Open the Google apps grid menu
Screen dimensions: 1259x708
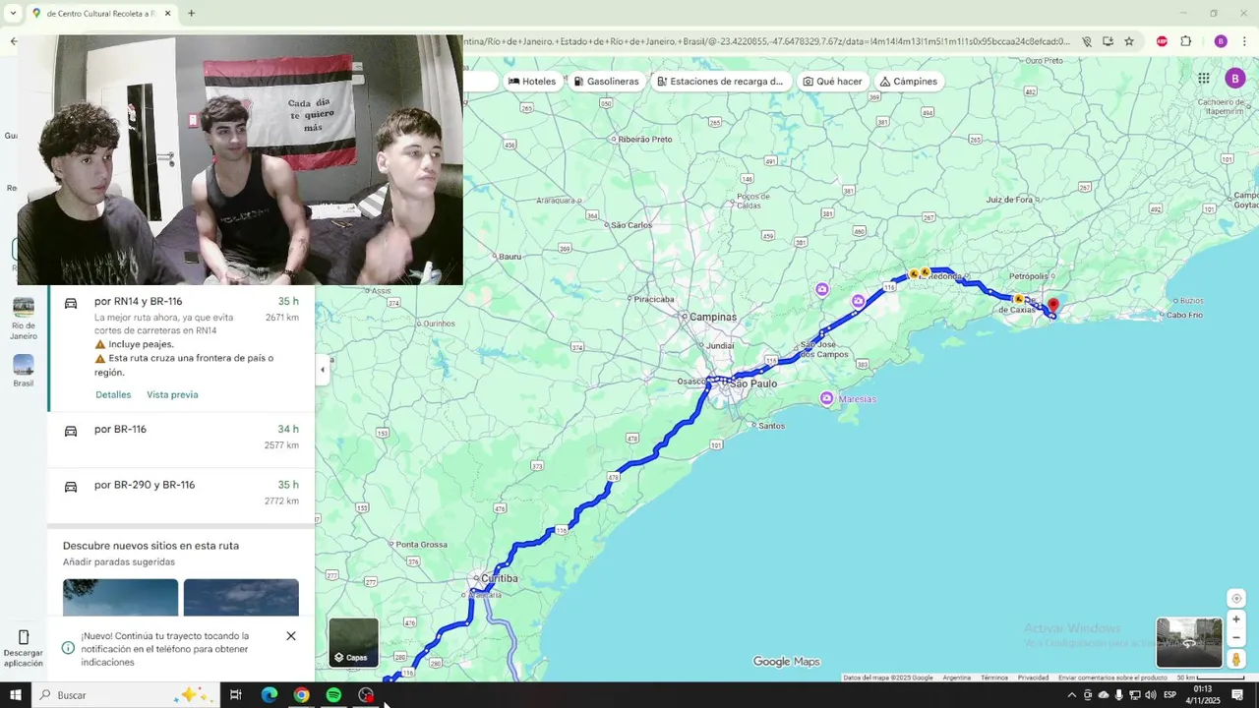[x=1203, y=79]
